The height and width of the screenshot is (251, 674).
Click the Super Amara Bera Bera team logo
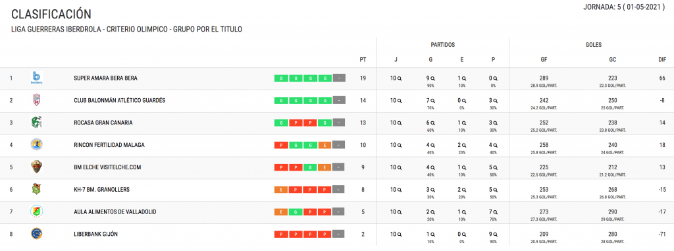click(x=37, y=78)
